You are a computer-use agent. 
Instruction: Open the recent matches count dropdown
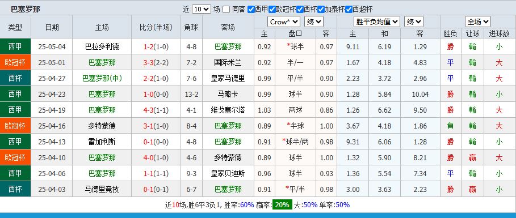pos(202,9)
